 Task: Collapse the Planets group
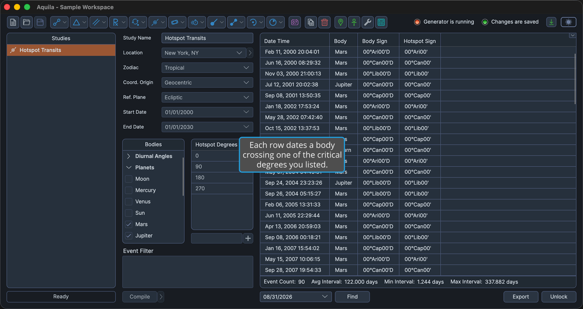point(129,168)
